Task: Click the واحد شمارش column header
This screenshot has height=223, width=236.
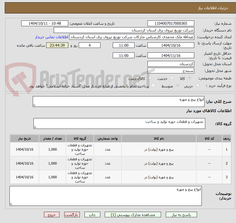Action: pos(107,139)
